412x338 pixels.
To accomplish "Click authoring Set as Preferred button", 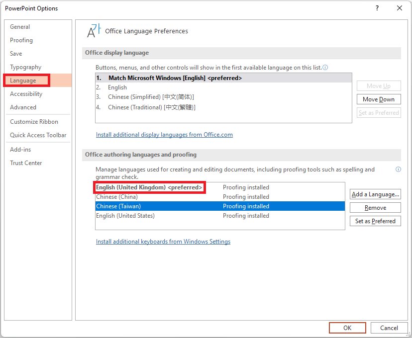I will click(375, 221).
